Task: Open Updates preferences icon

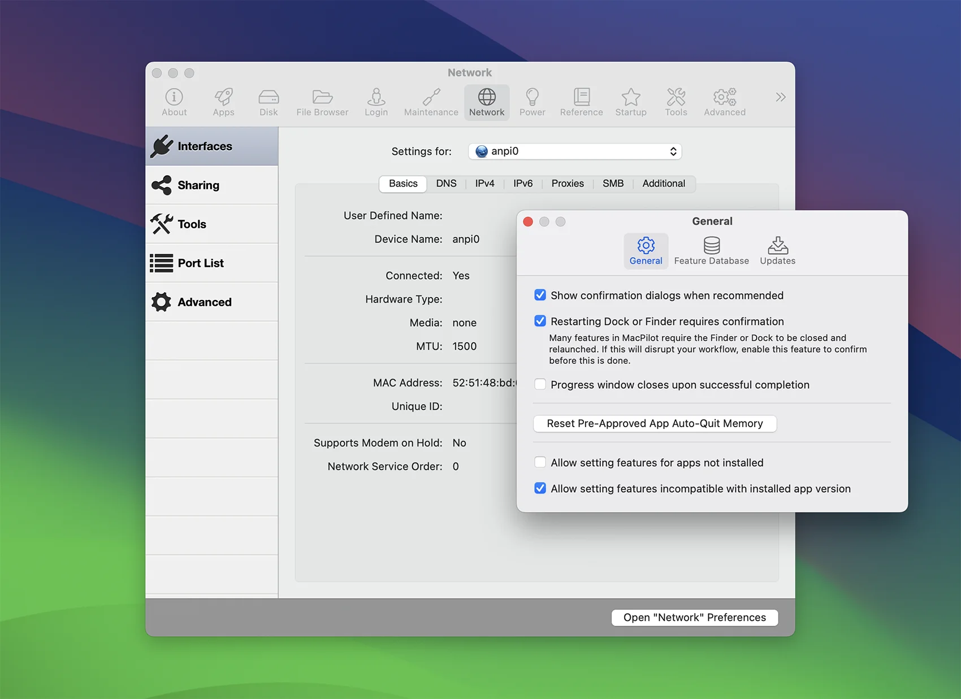Action: point(778,251)
